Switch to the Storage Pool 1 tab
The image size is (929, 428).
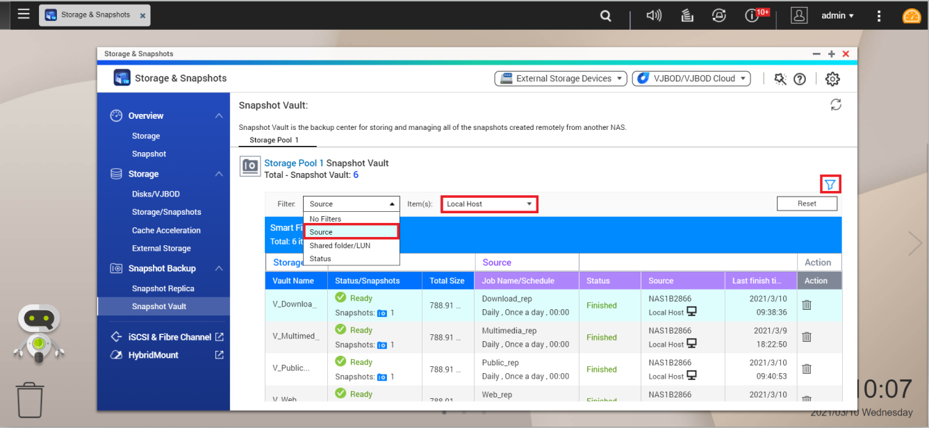click(x=274, y=140)
